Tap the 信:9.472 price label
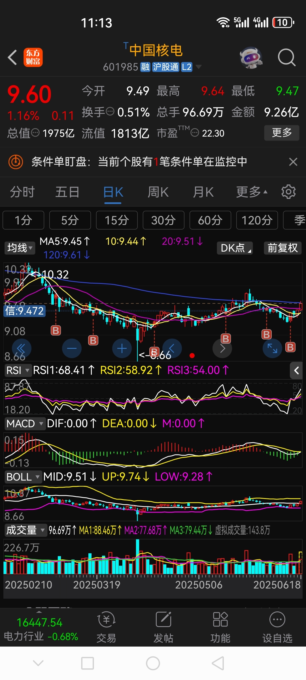 click(x=24, y=311)
